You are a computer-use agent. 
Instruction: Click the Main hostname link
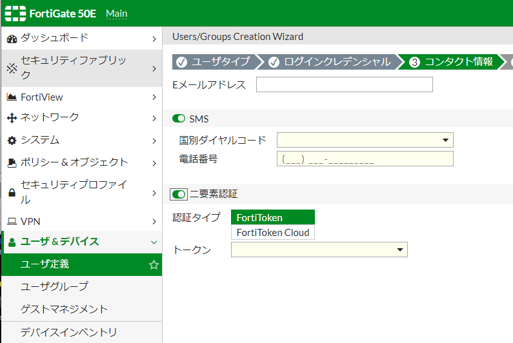116,14
